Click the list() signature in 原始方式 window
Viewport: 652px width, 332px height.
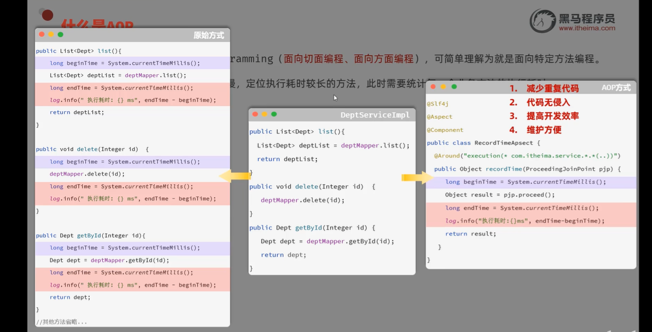tap(78, 51)
